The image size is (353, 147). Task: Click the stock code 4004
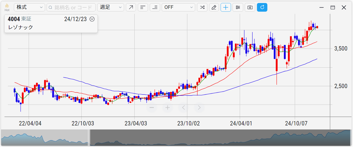point(14,19)
